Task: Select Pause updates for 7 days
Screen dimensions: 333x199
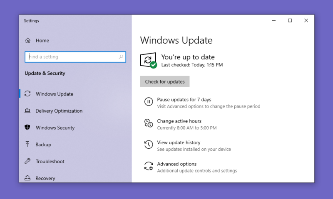Action: [184, 100]
